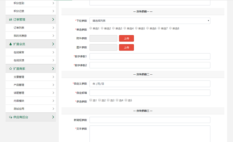
Task: Check the 选1 checkbox
Action: 91,100
